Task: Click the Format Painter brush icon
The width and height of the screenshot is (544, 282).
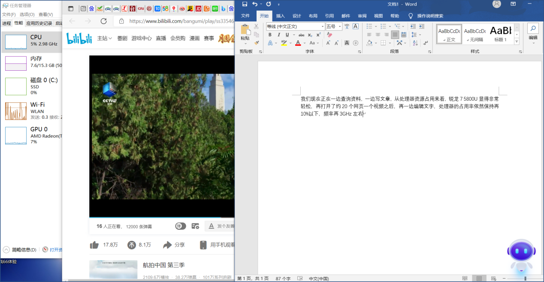Action: (257, 42)
